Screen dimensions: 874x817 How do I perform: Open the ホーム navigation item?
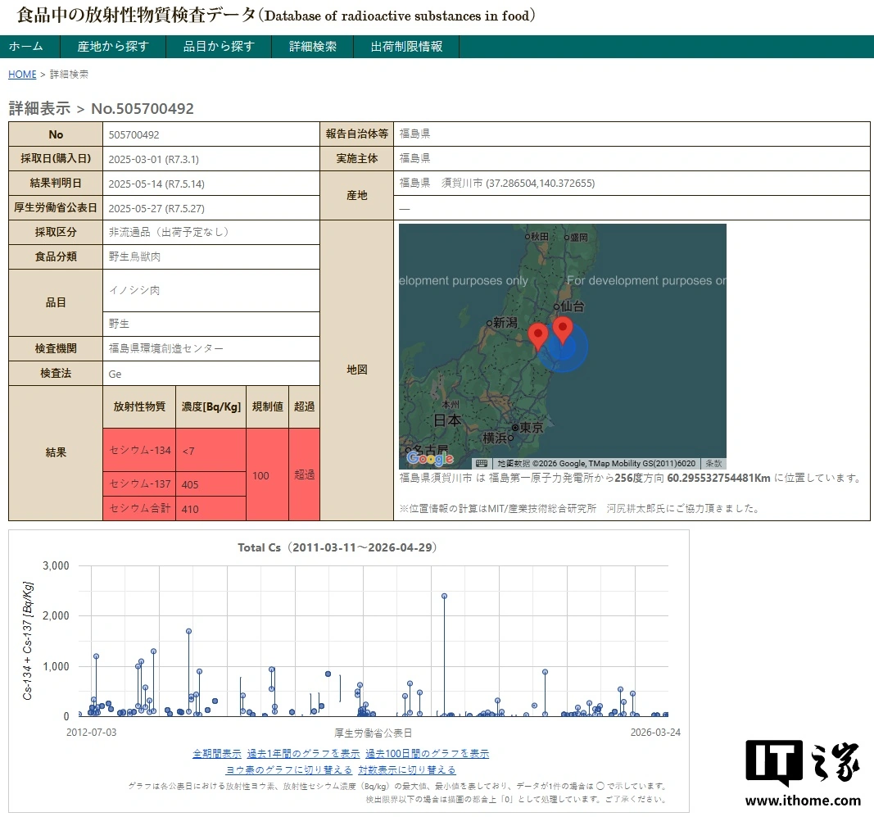coord(25,46)
